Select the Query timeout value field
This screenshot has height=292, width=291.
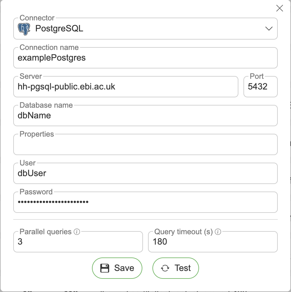[213, 242]
